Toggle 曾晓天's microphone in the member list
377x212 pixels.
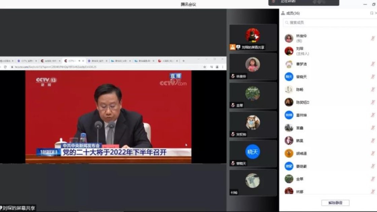pos(373,77)
